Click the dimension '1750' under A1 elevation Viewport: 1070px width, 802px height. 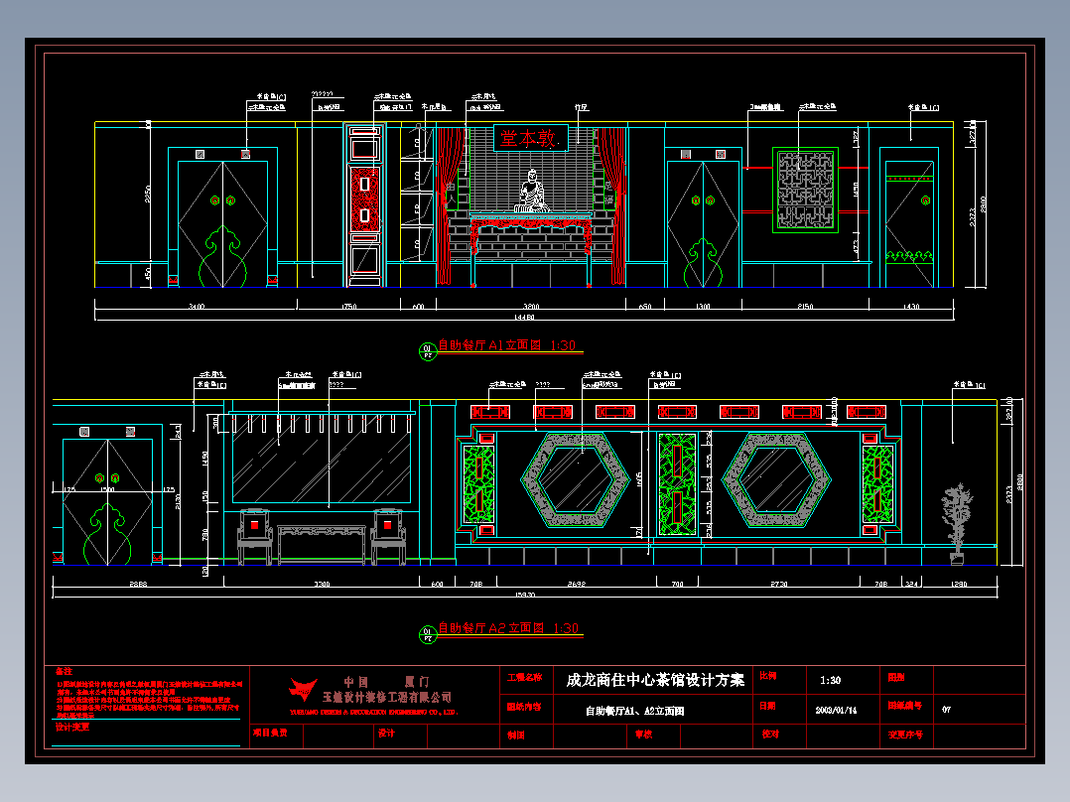point(348,307)
